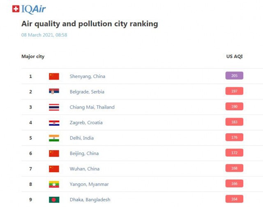Open the Chiang Mai, Thailand link
Image resolution: width=263 pixels, height=207 pixels.
[x=92, y=107]
